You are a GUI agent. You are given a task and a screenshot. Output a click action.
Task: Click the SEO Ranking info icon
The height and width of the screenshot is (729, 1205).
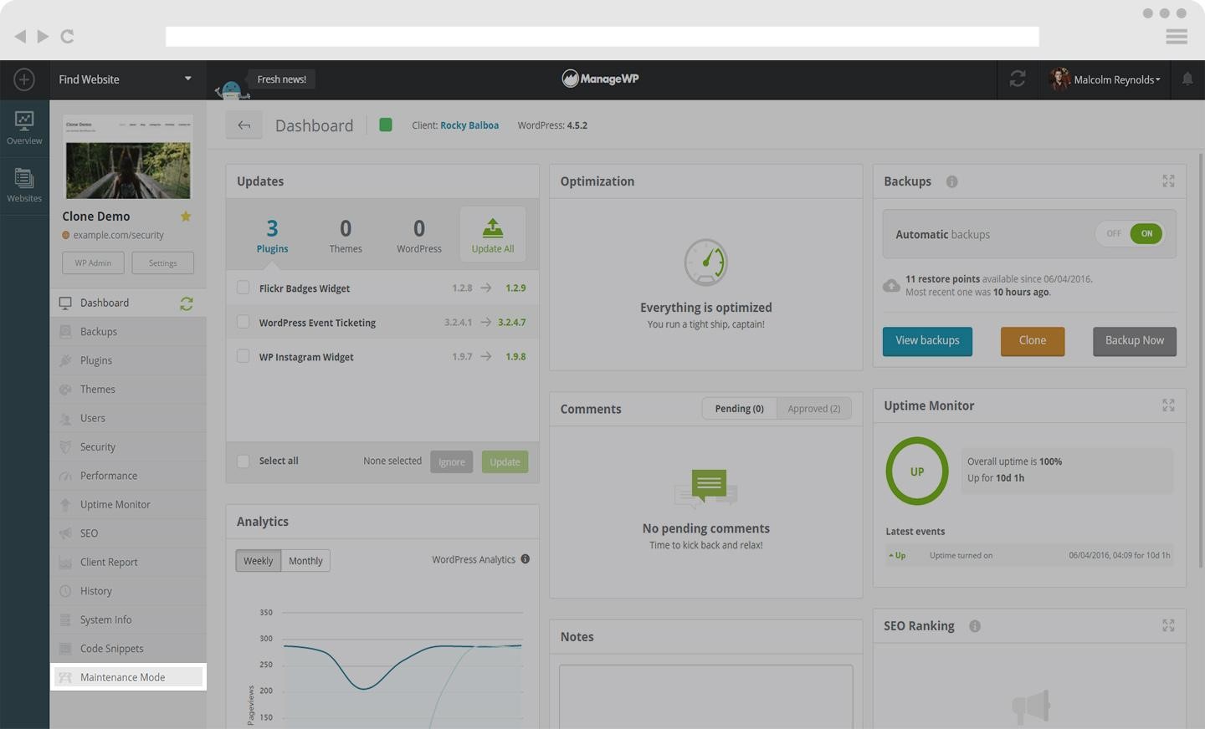tap(975, 626)
